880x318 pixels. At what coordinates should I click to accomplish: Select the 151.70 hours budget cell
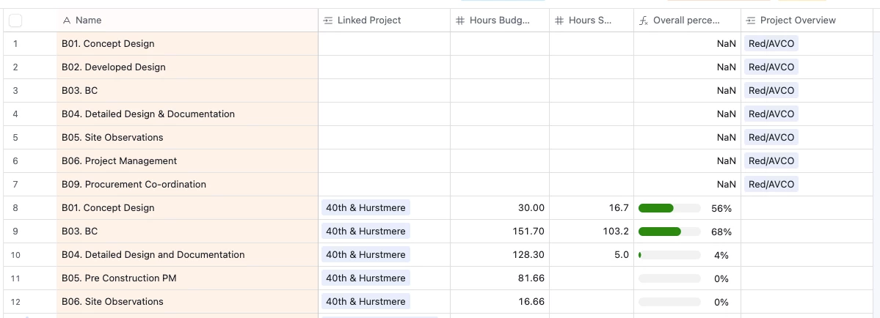pyautogui.click(x=500, y=232)
